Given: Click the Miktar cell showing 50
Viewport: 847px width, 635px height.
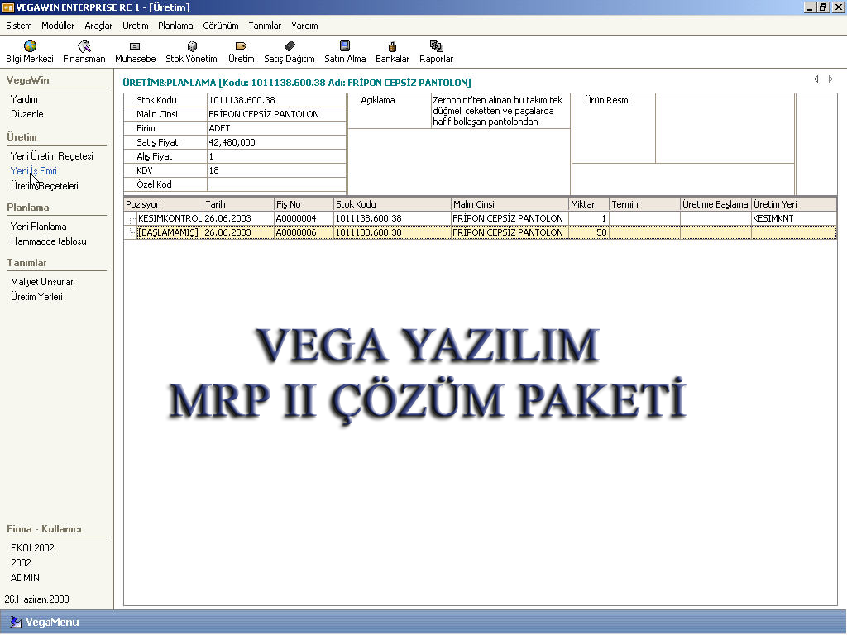Looking at the screenshot, I should click(589, 232).
